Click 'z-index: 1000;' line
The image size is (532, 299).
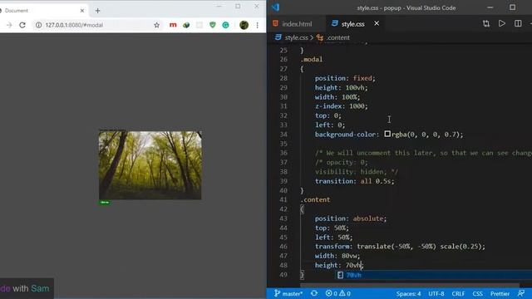click(x=342, y=106)
